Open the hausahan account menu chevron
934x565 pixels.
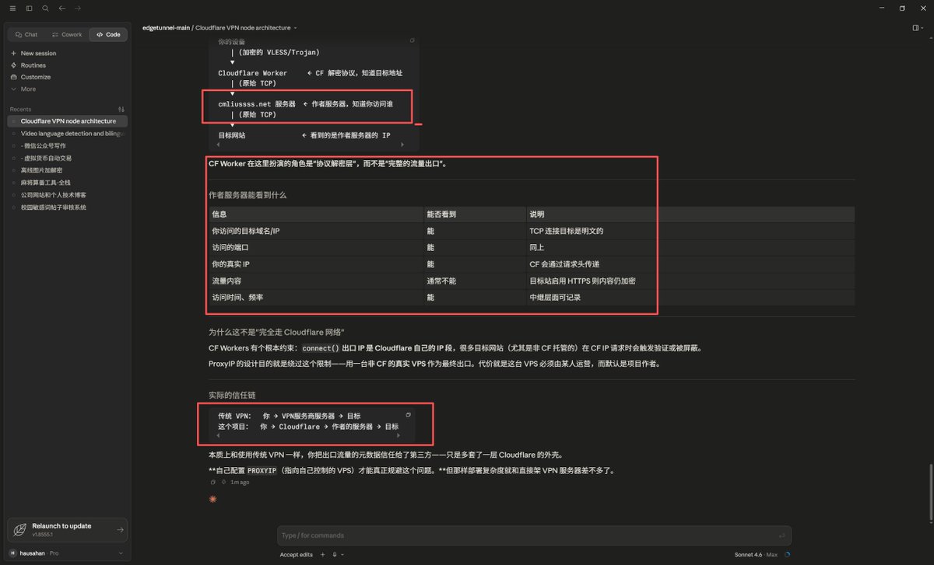click(120, 553)
